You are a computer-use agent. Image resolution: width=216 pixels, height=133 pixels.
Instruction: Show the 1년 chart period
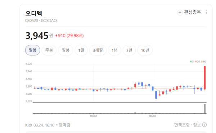[x=114, y=50]
